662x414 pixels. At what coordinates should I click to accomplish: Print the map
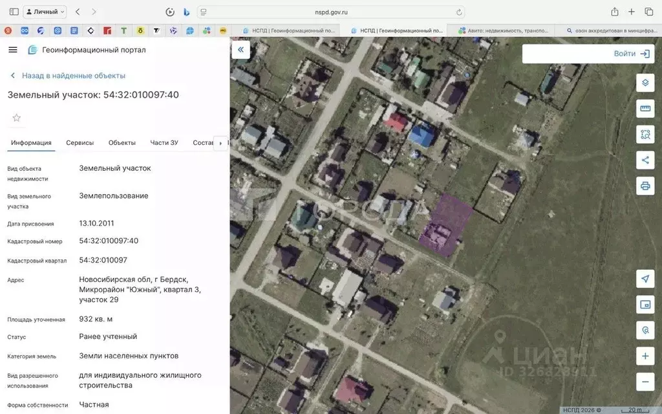(645, 186)
